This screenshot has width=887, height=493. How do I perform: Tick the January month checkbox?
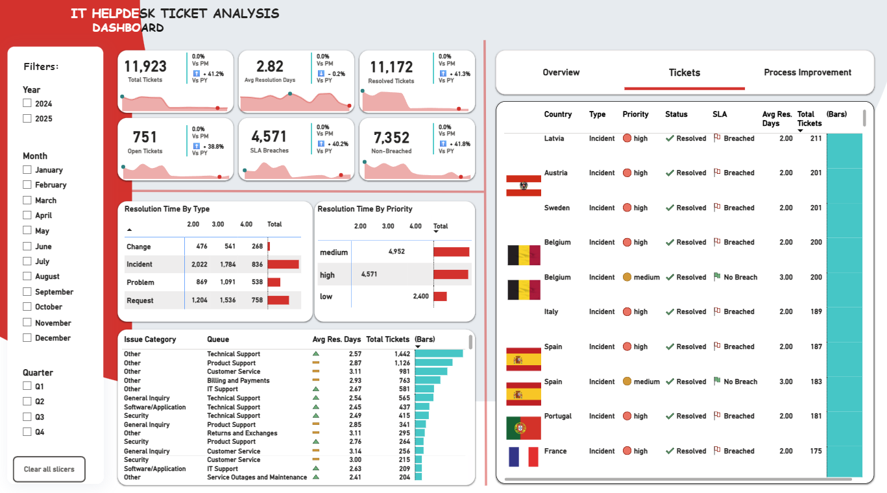point(27,169)
